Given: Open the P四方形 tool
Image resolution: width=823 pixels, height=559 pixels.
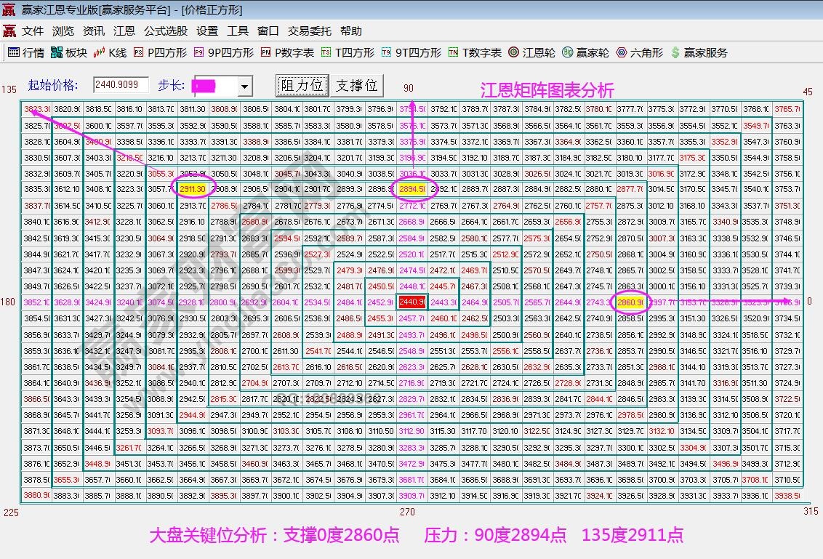Looking at the screenshot, I should pyautogui.click(x=157, y=52).
